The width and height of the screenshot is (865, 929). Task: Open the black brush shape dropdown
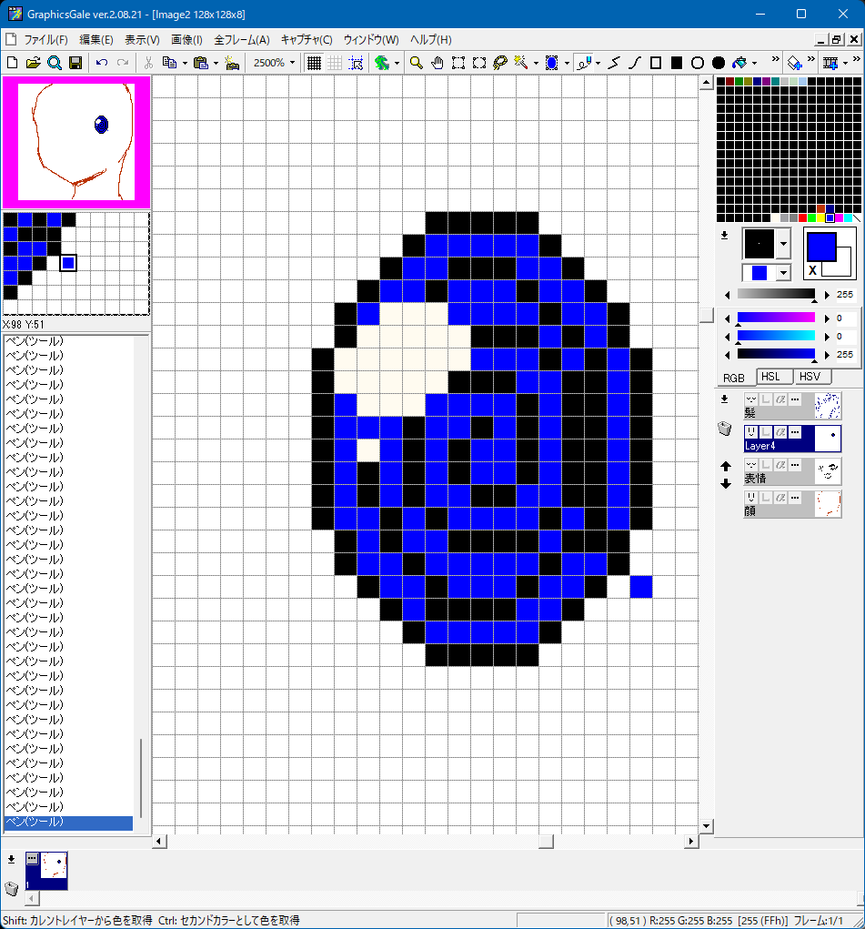pyautogui.click(x=783, y=244)
